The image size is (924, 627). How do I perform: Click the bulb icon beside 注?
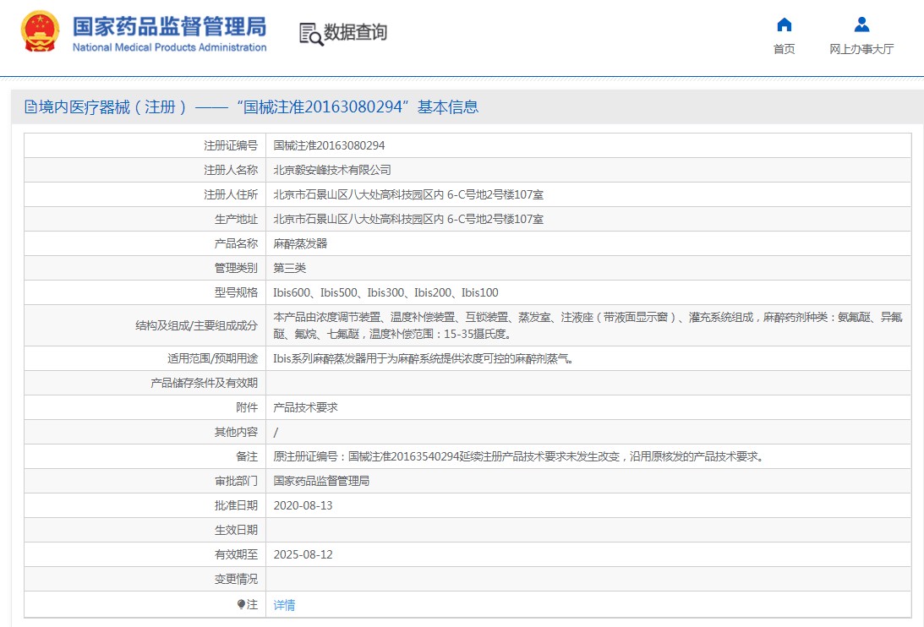[241, 604]
